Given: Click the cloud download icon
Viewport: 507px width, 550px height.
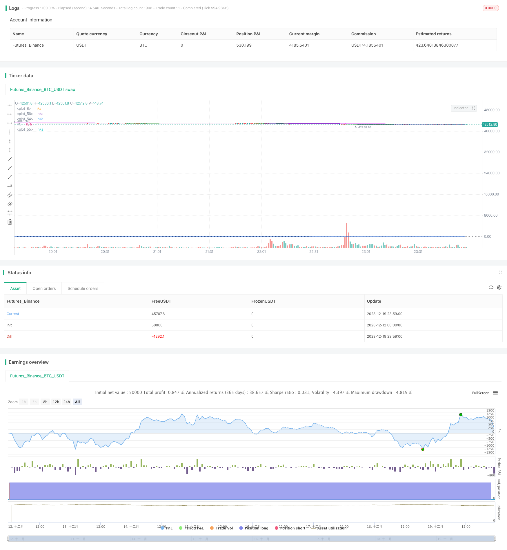Looking at the screenshot, I should pos(491,287).
